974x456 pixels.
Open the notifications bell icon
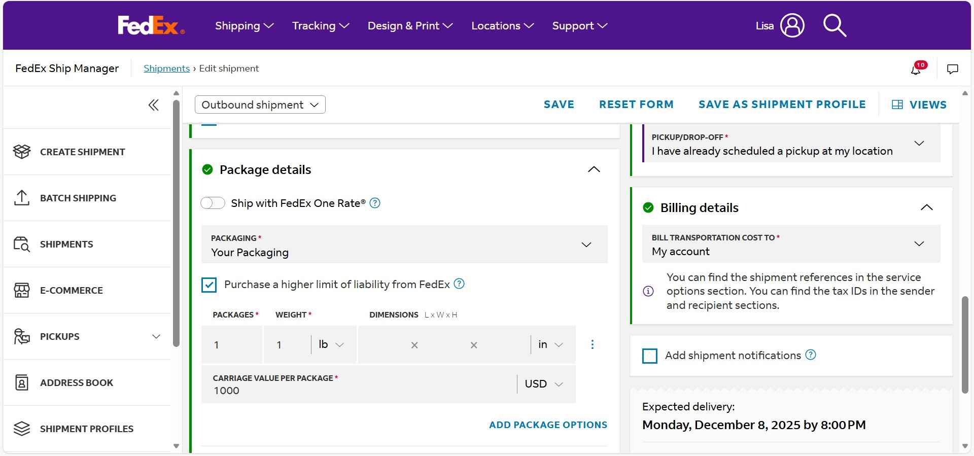(x=916, y=69)
